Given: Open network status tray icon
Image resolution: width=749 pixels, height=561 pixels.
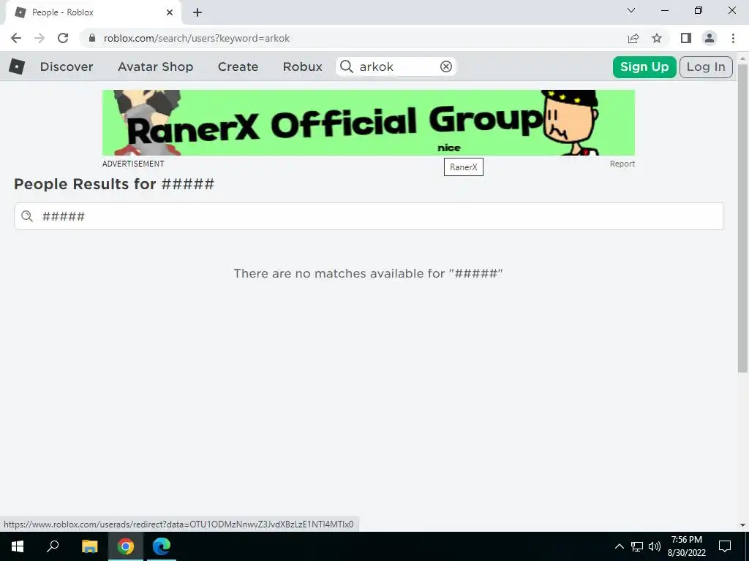Looking at the screenshot, I should (x=637, y=546).
